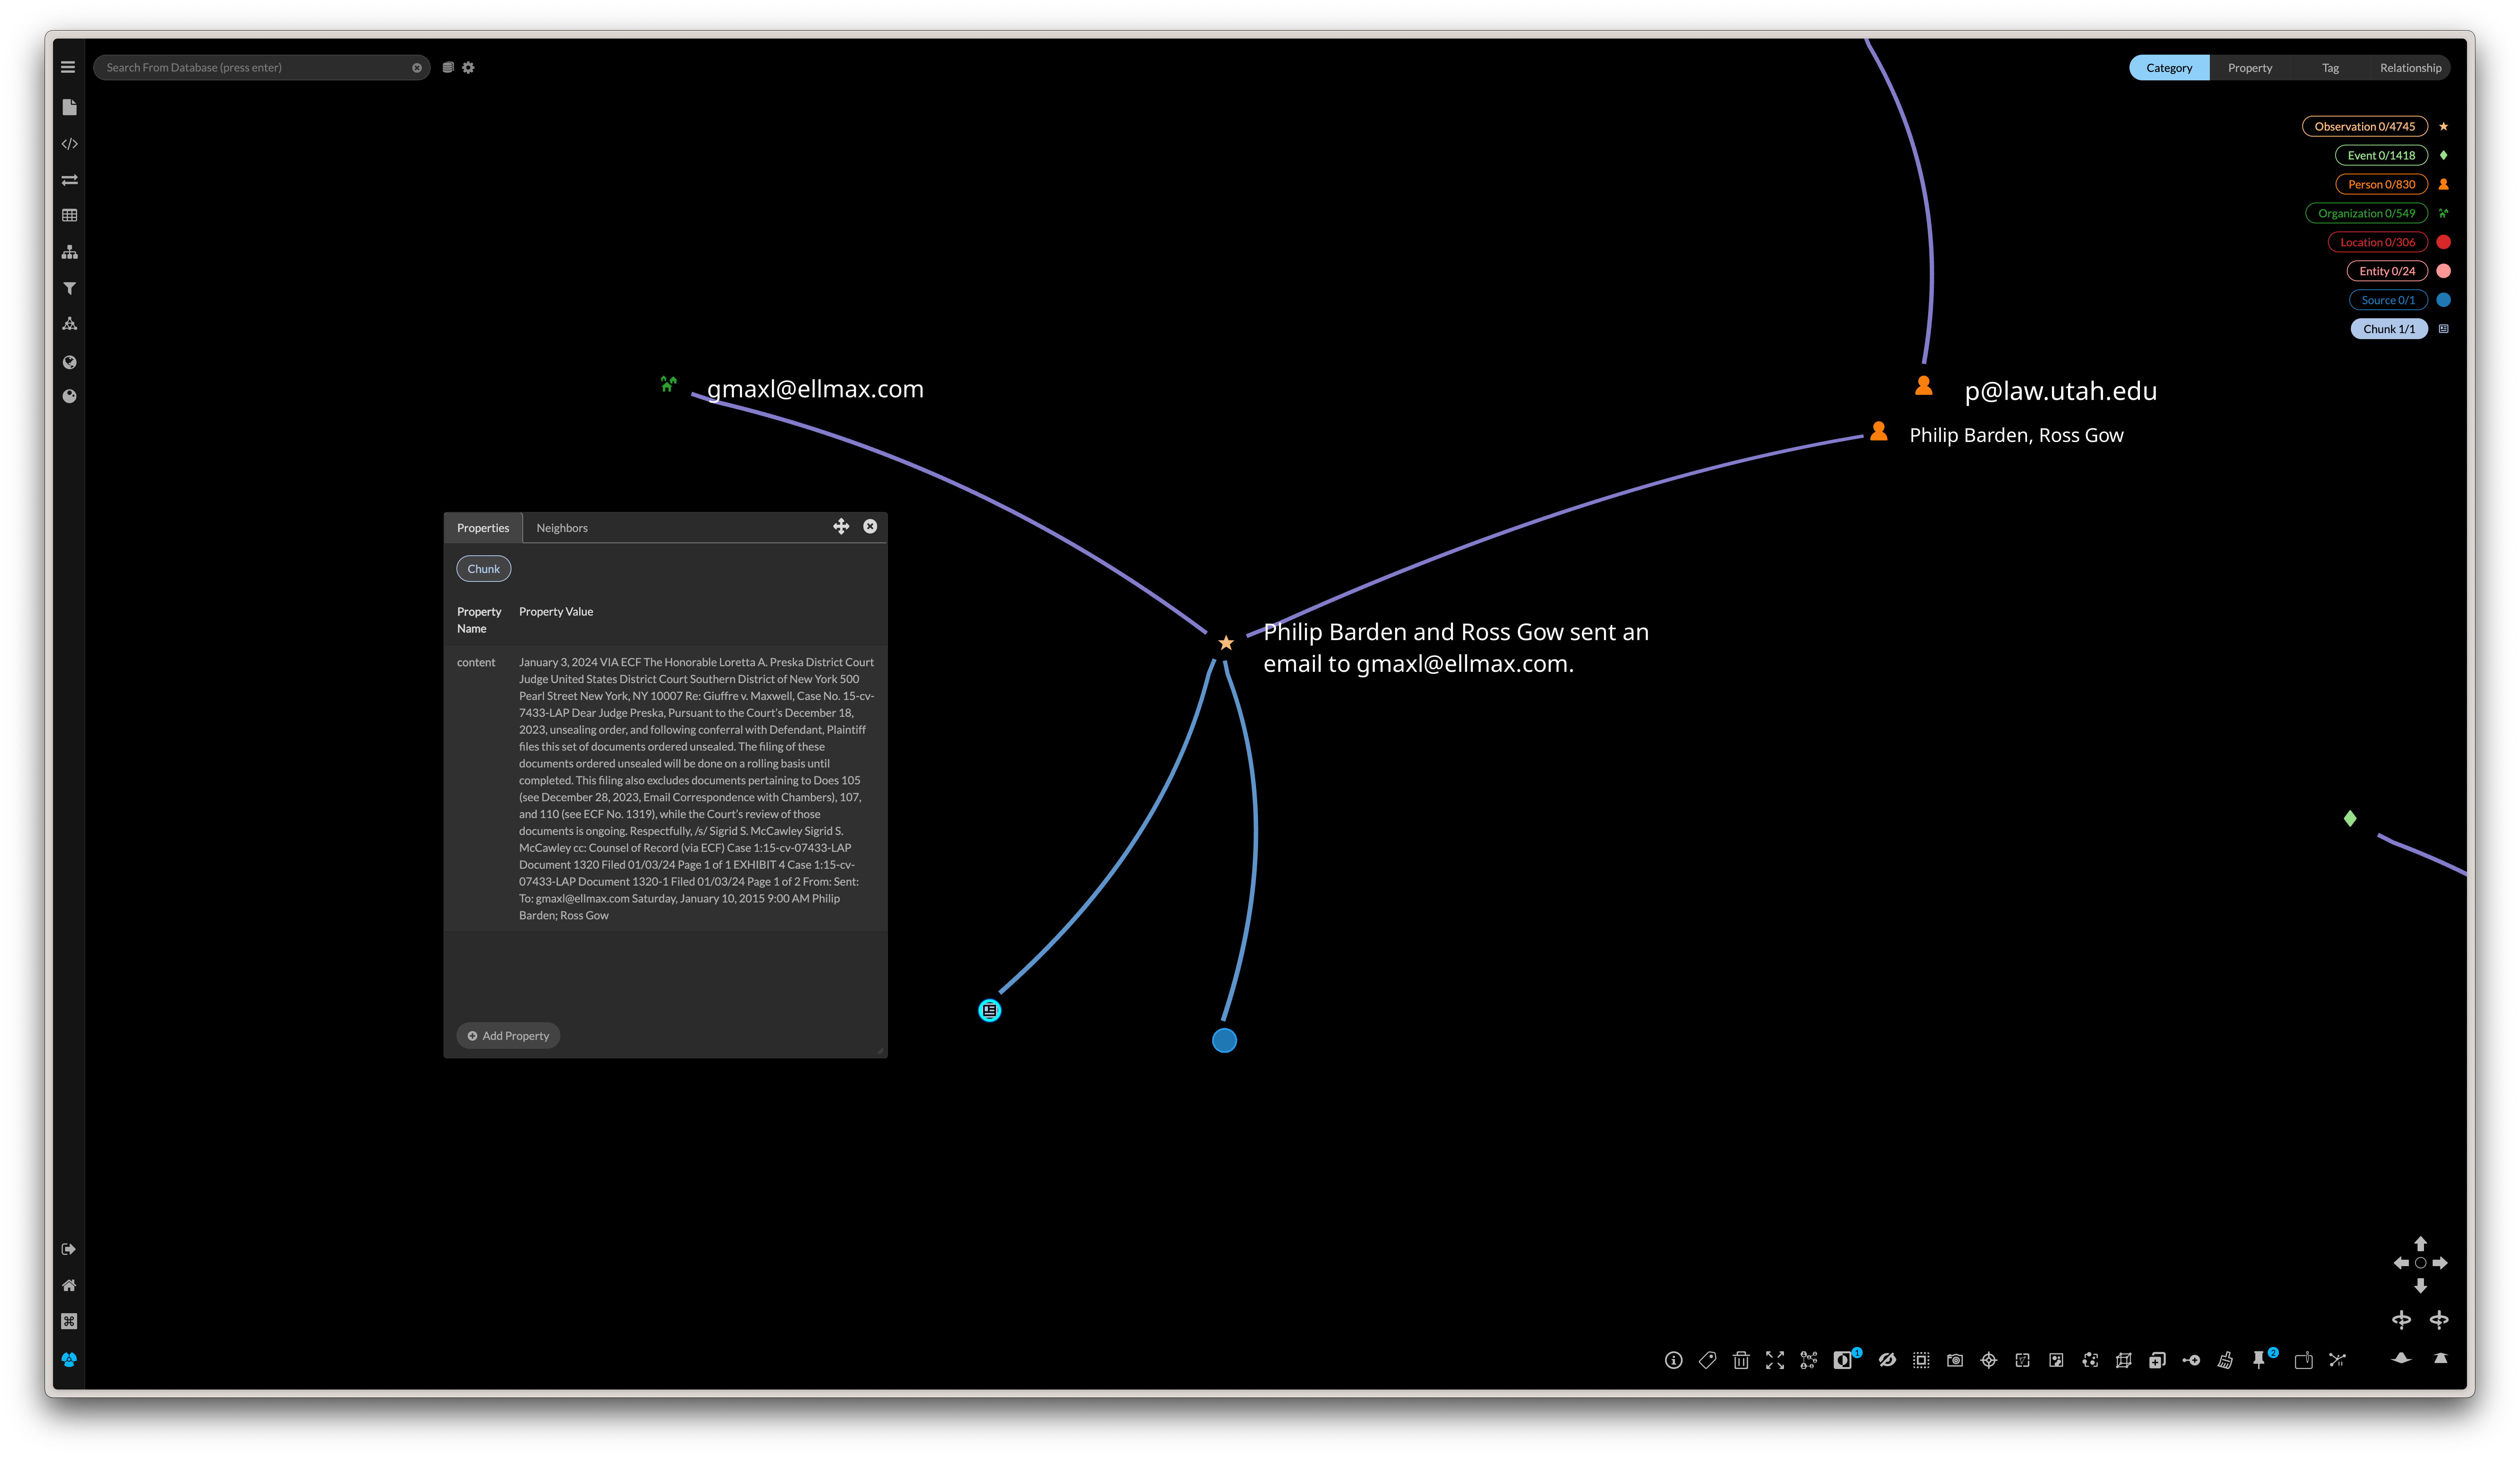Click the trash delete icon in the toolbar
The width and height of the screenshot is (2520, 1457).
click(1741, 1360)
